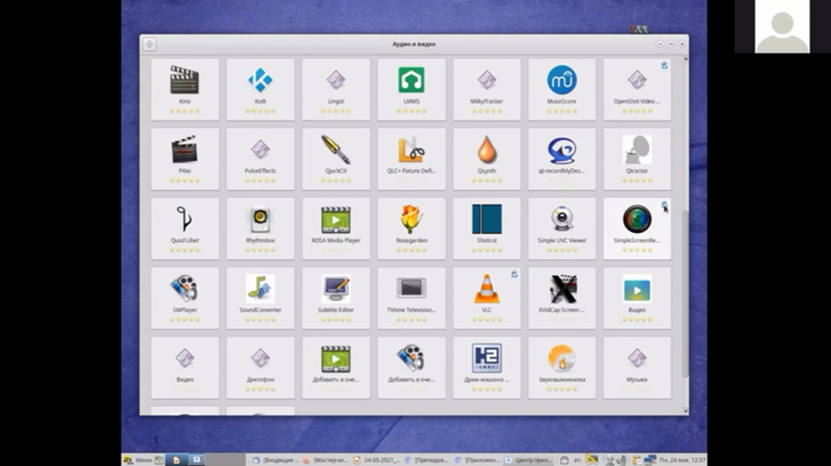Open the Qsynth app card

[x=487, y=159]
